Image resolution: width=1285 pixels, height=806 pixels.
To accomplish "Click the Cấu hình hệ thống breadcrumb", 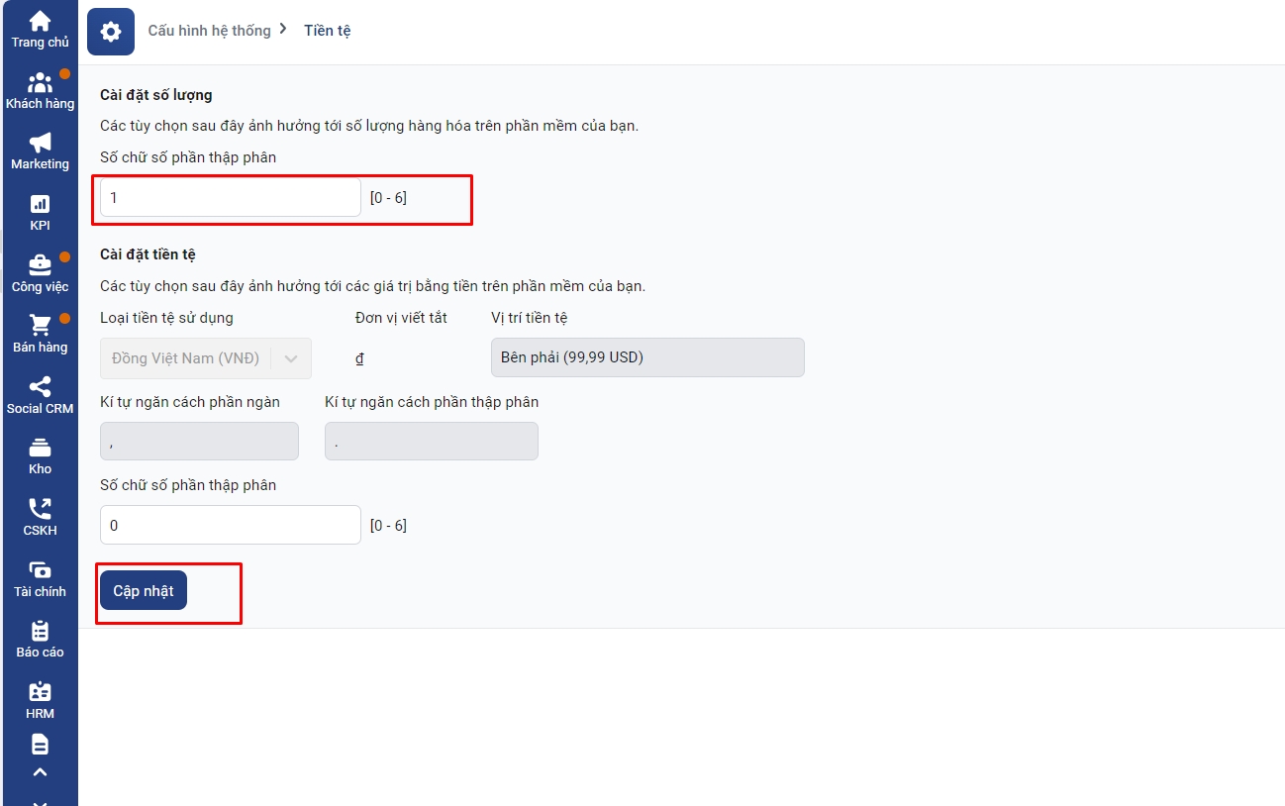I will (209, 31).
